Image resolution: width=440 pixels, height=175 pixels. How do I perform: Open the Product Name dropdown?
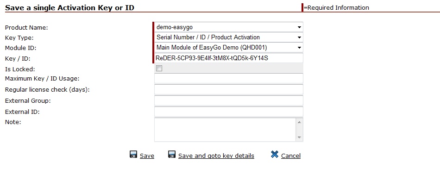pos(229,27)
